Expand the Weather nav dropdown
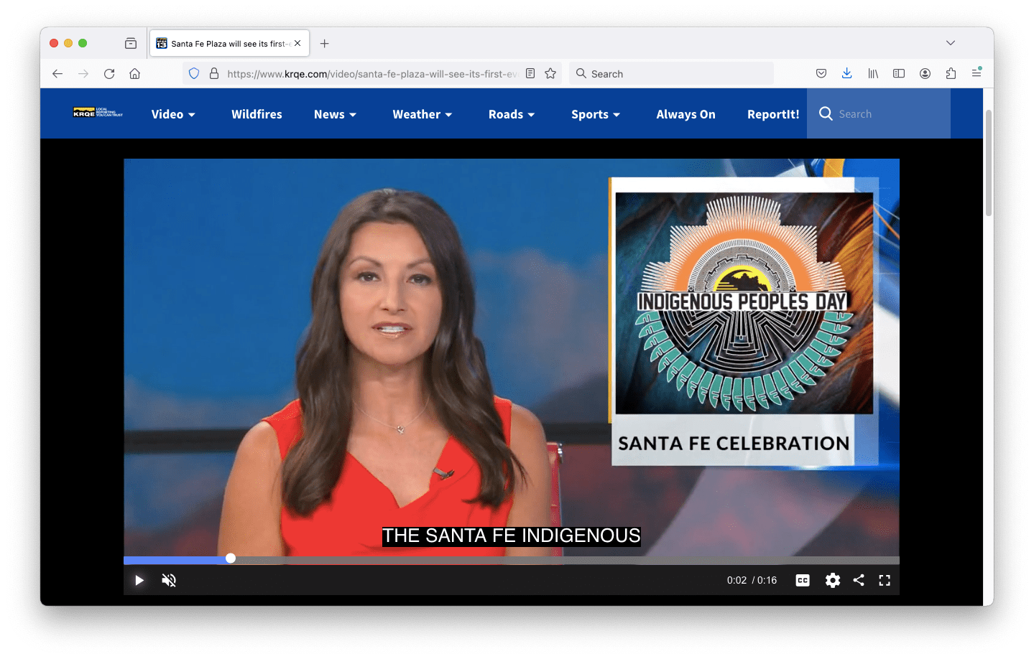 click(422, 114)
